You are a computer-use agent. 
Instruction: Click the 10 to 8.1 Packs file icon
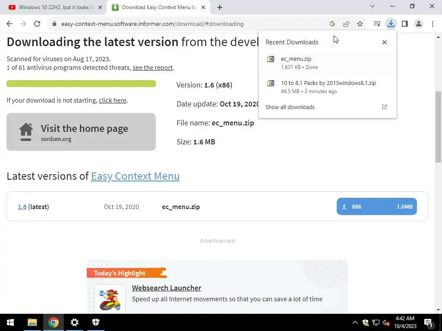[x=271, y=83]
